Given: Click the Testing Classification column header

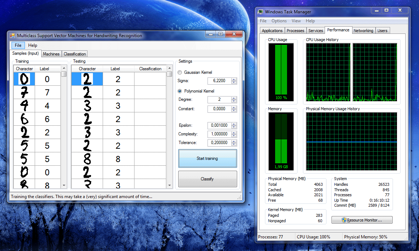Looking at the screenshot, I should [150, 69].
